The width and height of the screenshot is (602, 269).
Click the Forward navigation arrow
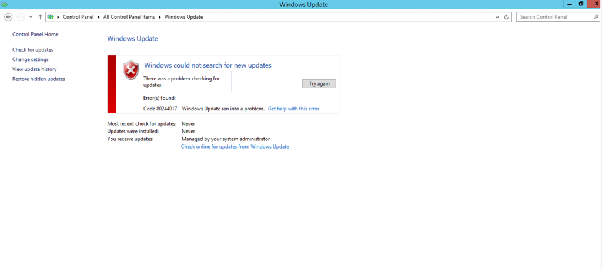(21, 17)
